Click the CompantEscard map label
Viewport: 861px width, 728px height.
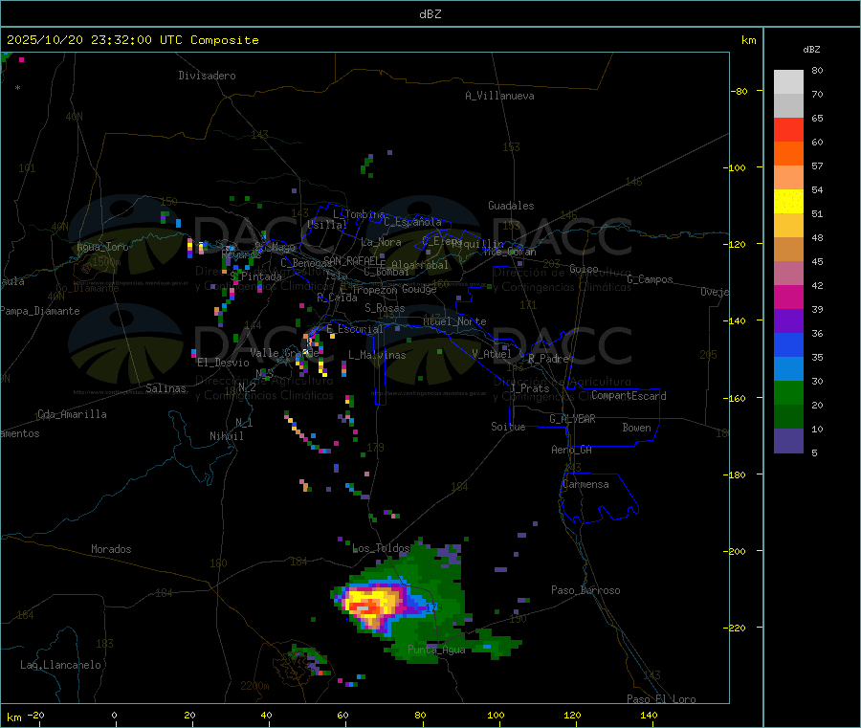(629, 395)
